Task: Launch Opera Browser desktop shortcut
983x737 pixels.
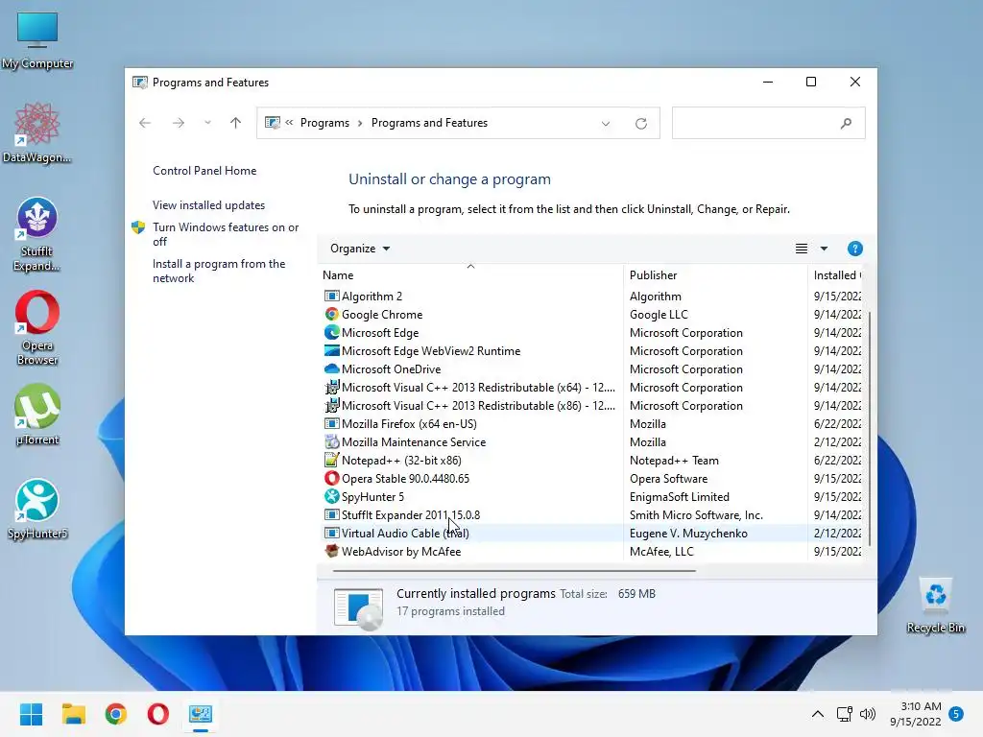Action: [x=37, y=328]
